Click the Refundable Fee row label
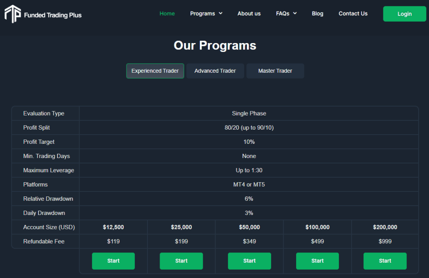Image resolution: width=429 pixels, height=278 pixels. click(x=44, y=241)
